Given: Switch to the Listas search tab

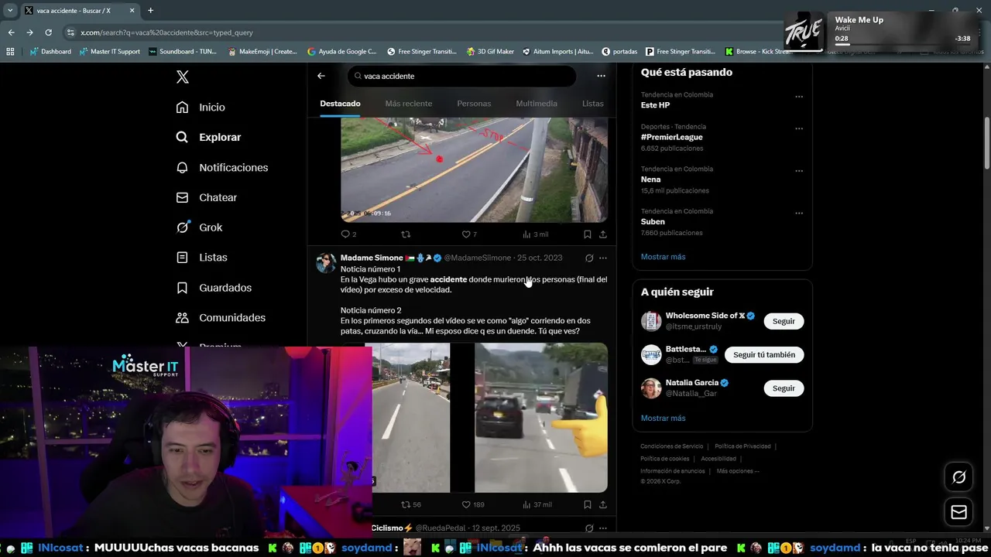Looking at the screenshot, I should 592,104.
